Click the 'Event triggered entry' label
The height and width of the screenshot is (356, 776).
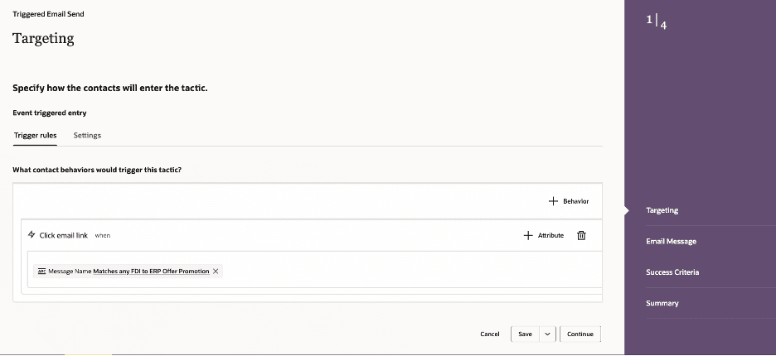(50, 113)
